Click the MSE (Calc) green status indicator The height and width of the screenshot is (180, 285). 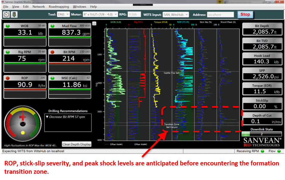pyautogui.click(x=53, y=78)
